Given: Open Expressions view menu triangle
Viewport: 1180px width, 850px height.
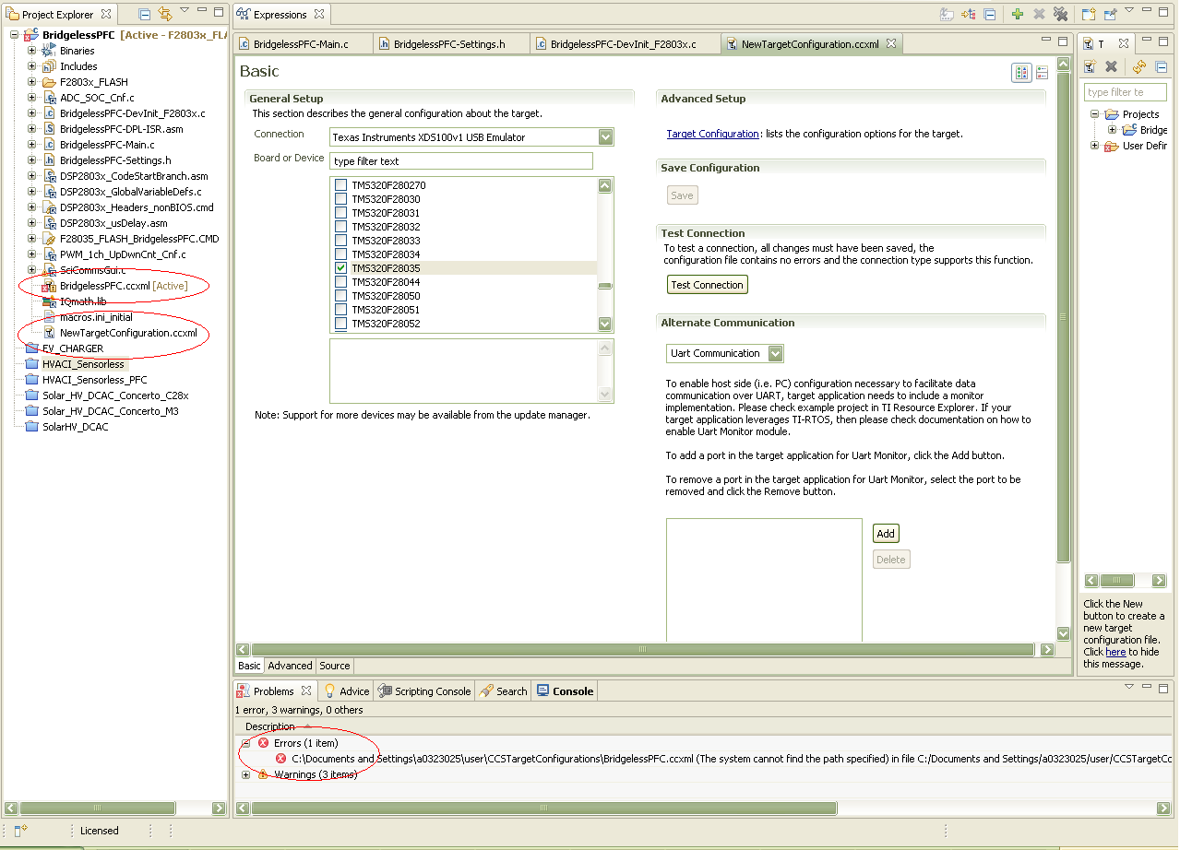Looking at the screenshot, I should [1130, 12].
